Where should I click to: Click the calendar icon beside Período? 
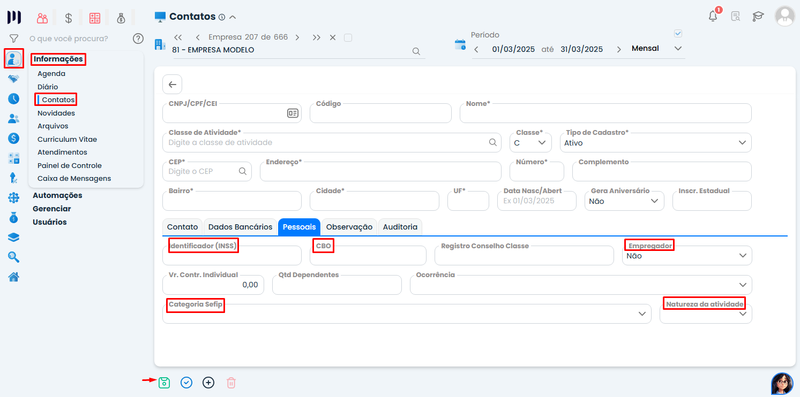click(460, 44)
